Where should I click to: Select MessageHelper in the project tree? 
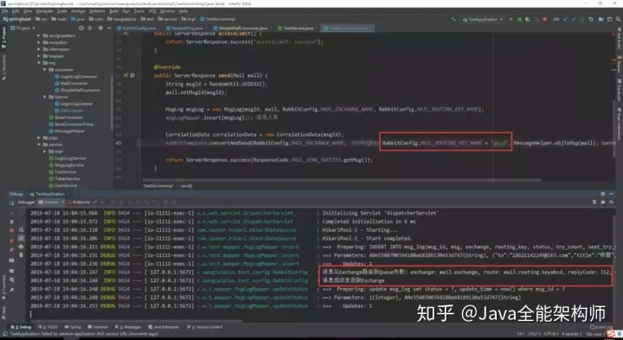67,132
